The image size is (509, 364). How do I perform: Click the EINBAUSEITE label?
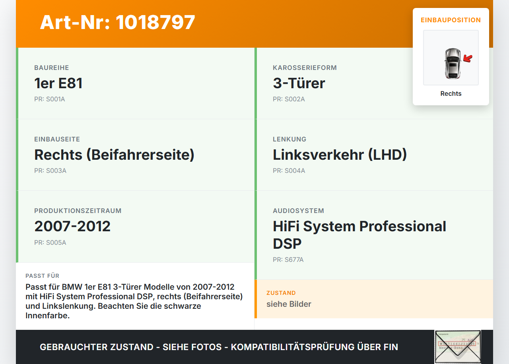tap(57, 139)
